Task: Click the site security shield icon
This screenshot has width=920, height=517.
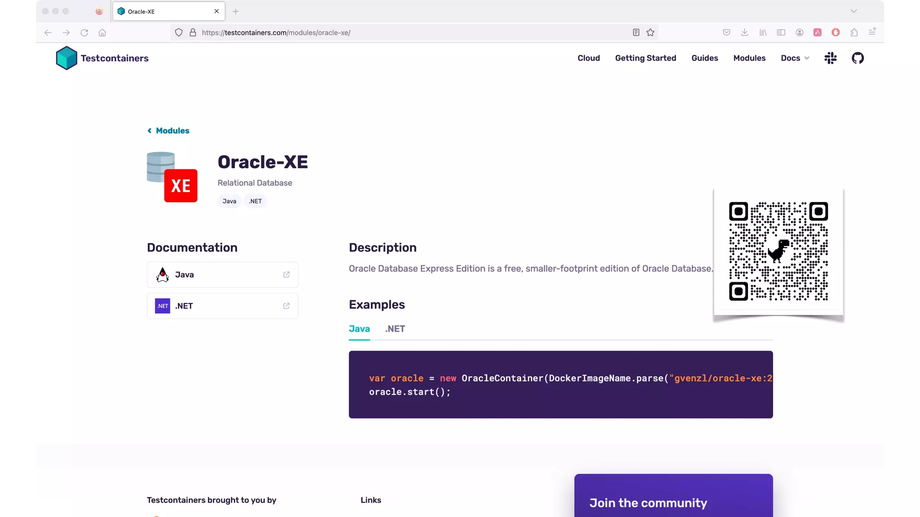Action: [x=179, y=32]
